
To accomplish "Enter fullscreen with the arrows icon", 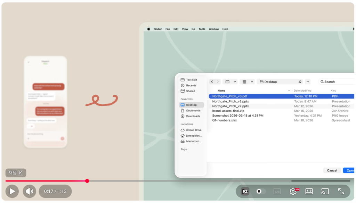I will pyautogui.click(x=341, y=191).
